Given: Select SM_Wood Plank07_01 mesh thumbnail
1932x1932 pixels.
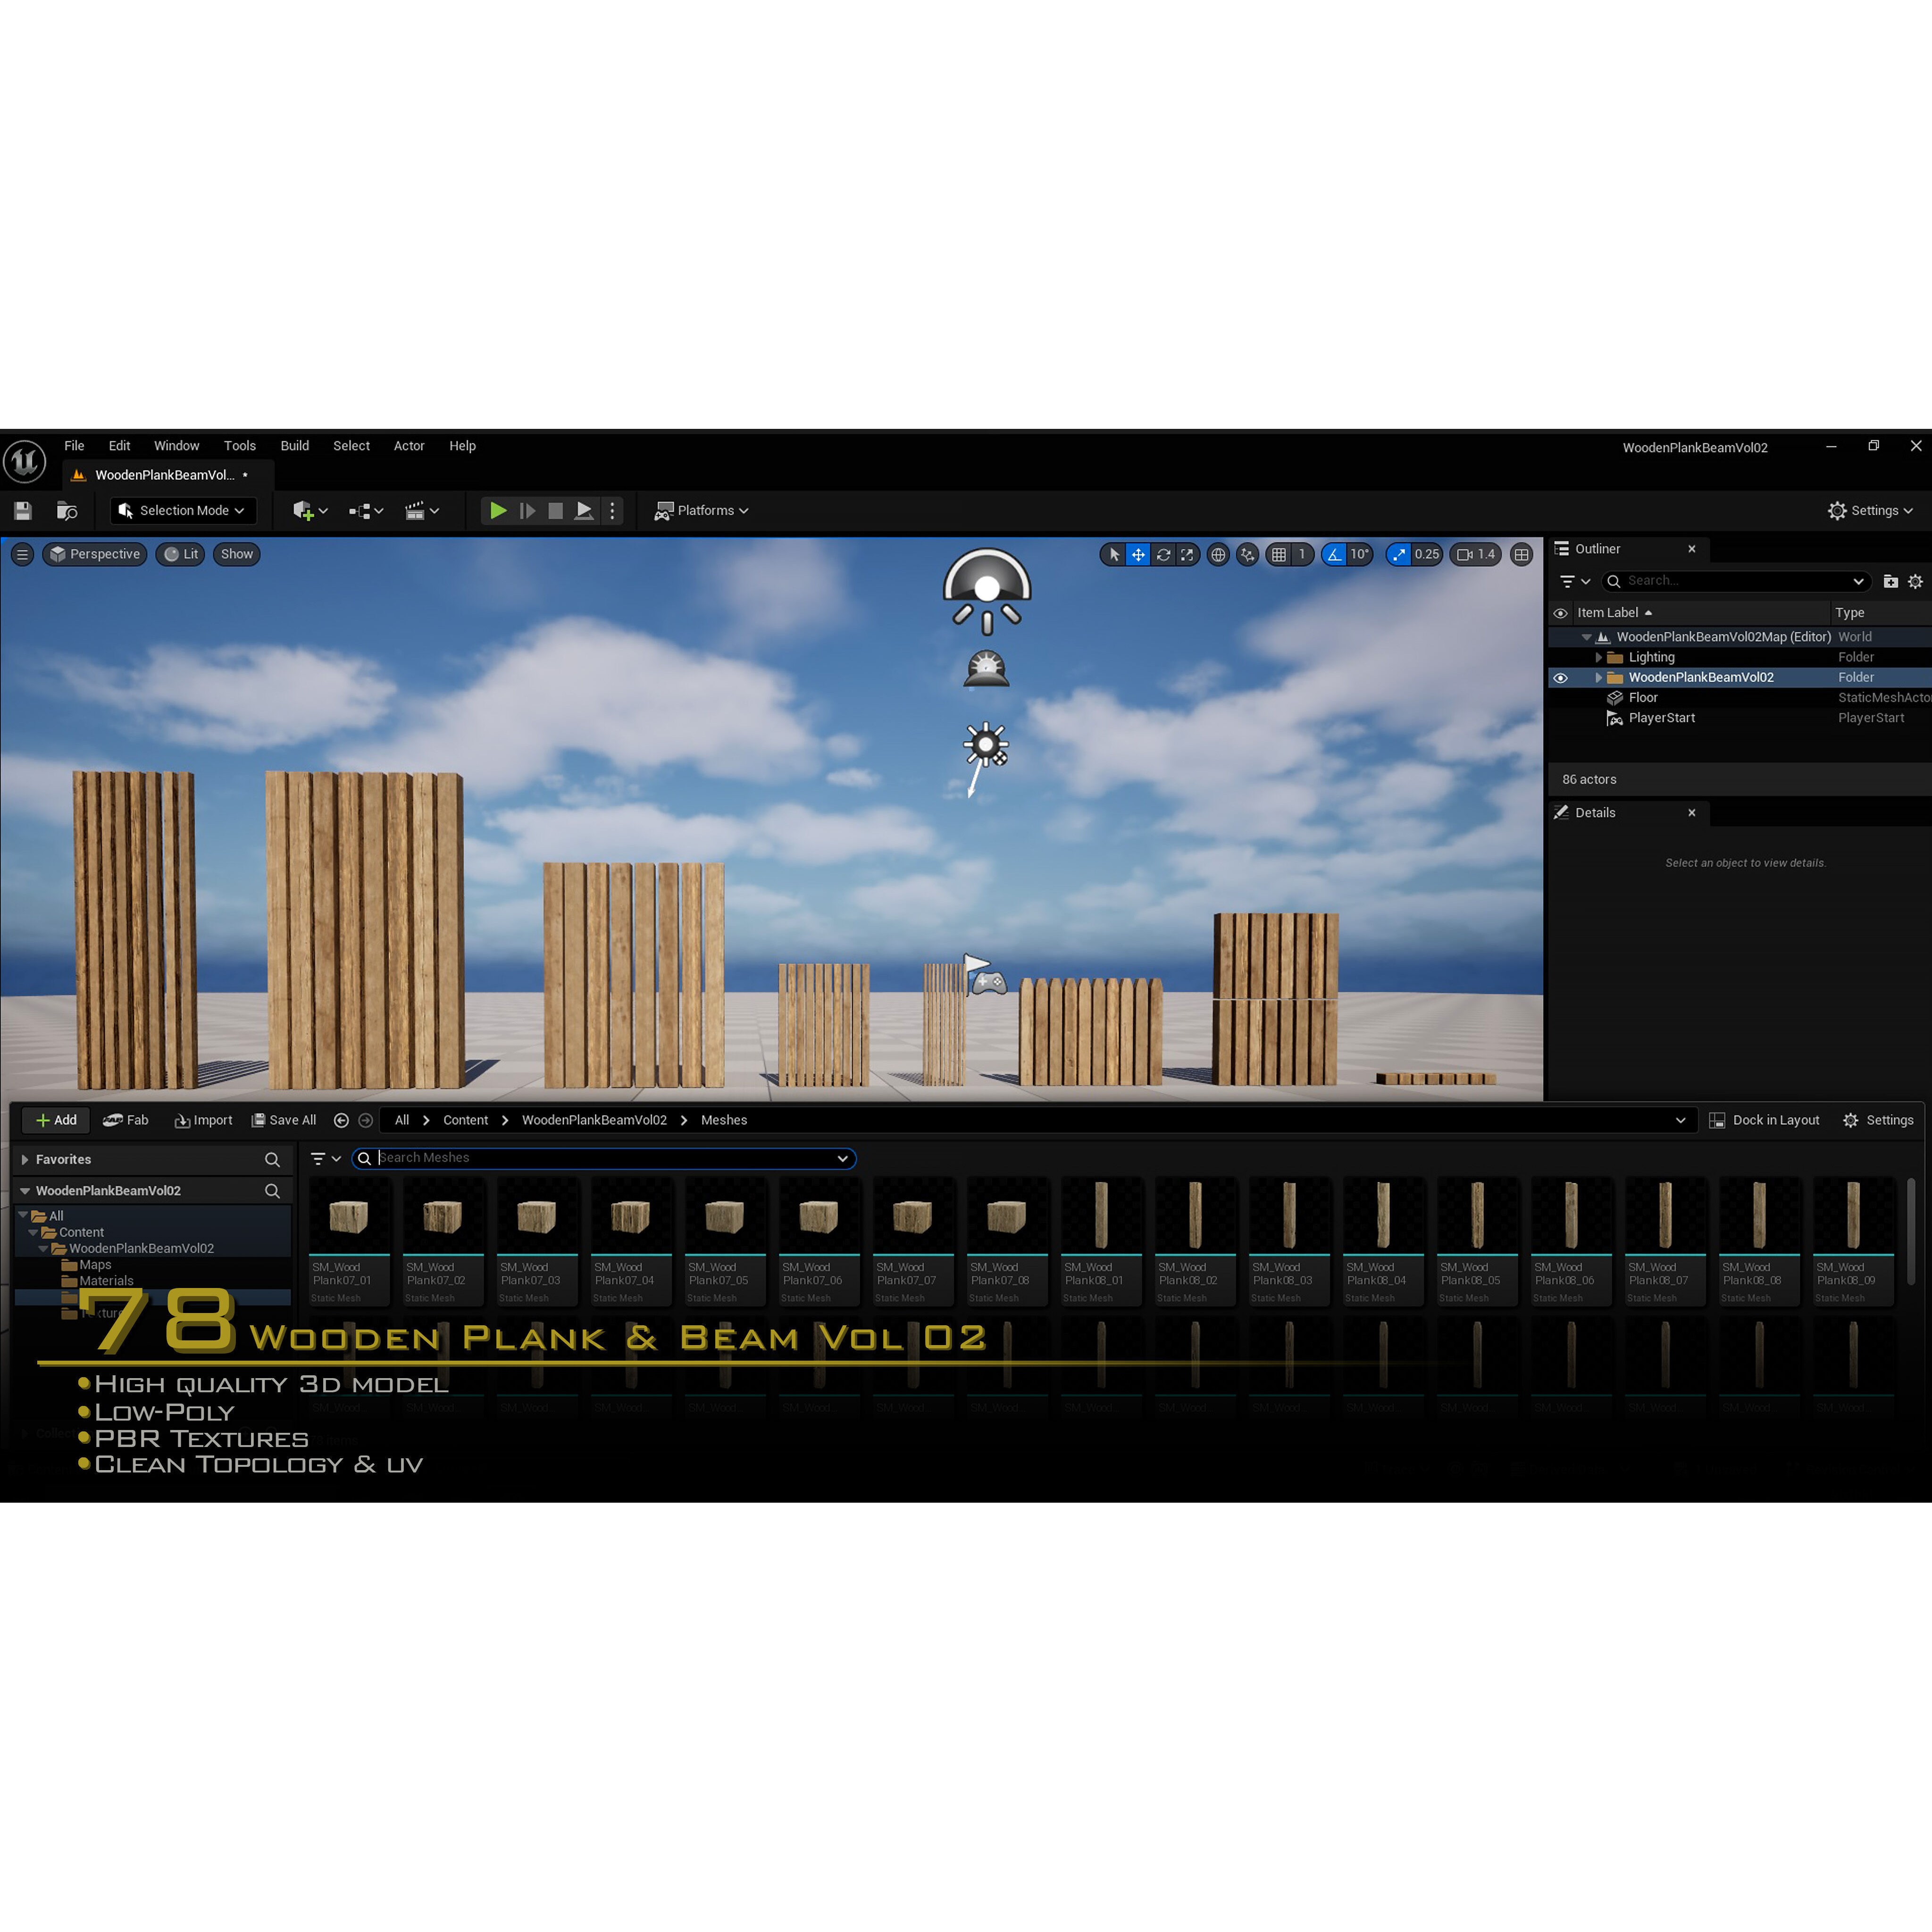Looking at the screenshot, I should 349,1241.
